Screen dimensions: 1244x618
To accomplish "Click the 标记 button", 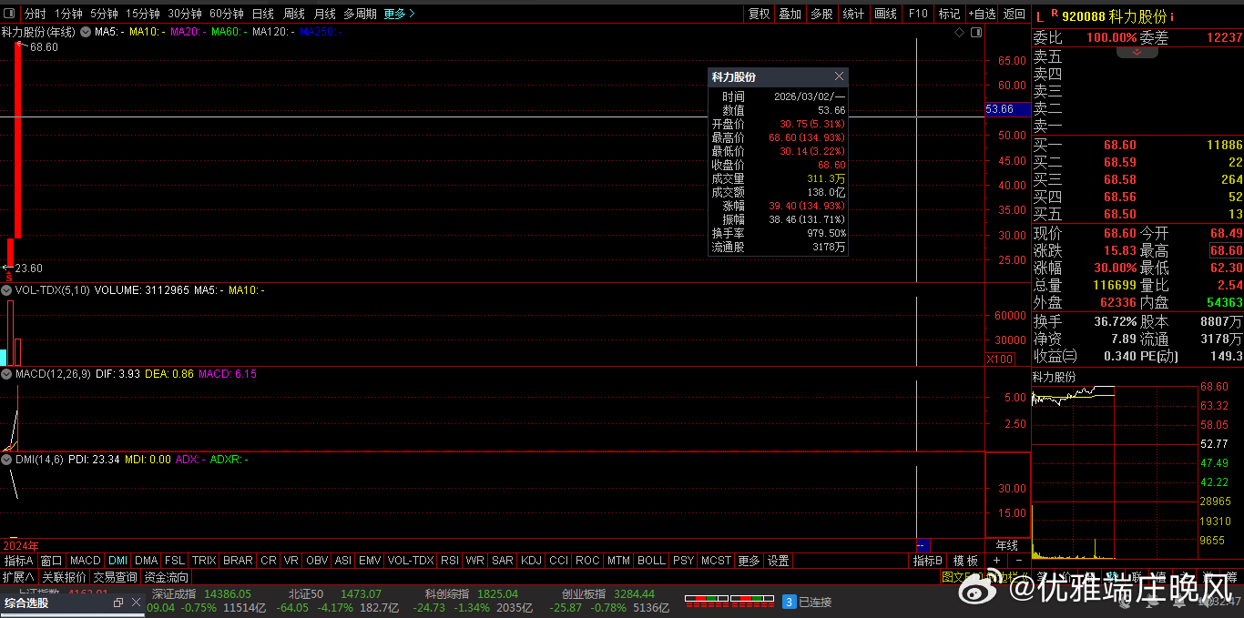I will coord(949,14).
